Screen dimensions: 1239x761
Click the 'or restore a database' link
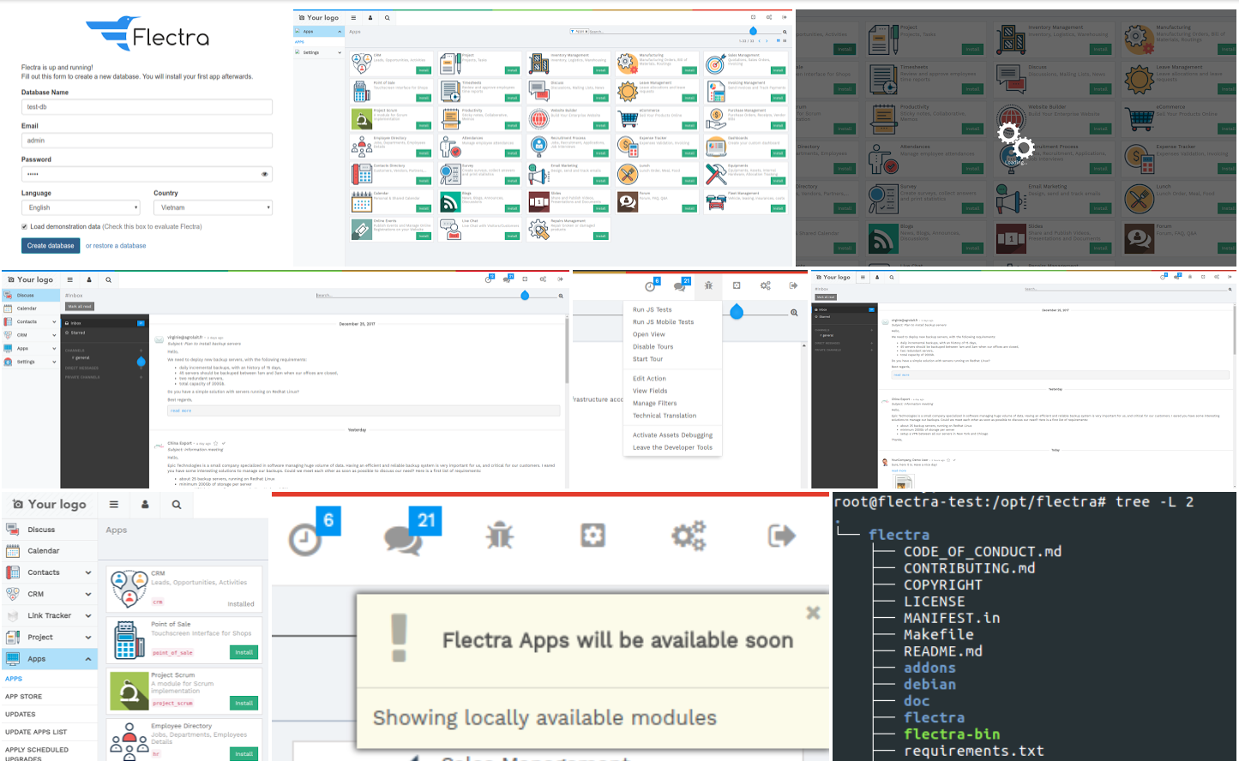click(x=116, y=246)
